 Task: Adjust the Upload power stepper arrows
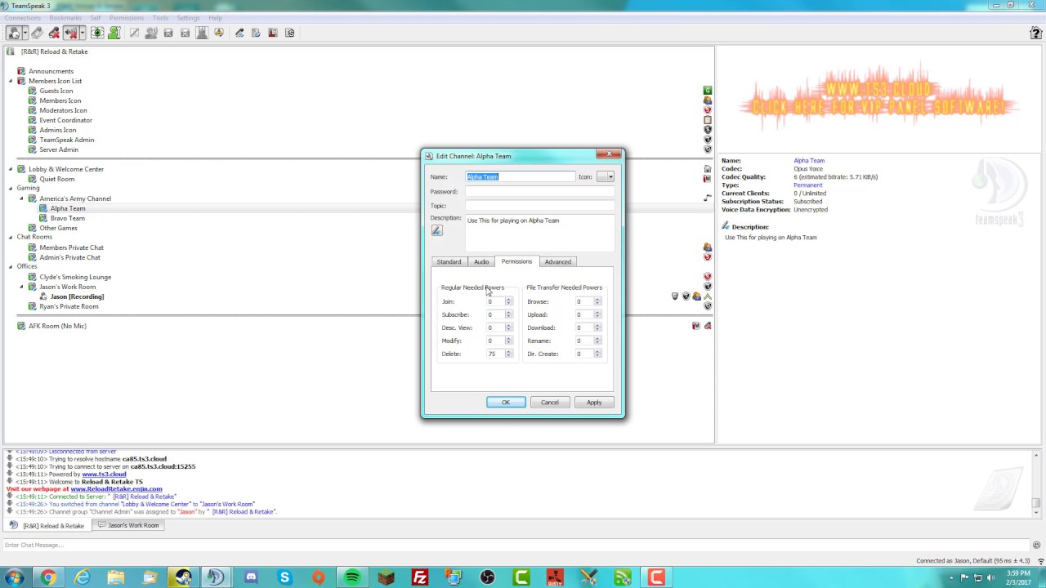point(597,314)
